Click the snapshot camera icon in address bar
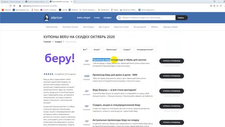The width and height of the screenshot is (225, 127). 211,6
